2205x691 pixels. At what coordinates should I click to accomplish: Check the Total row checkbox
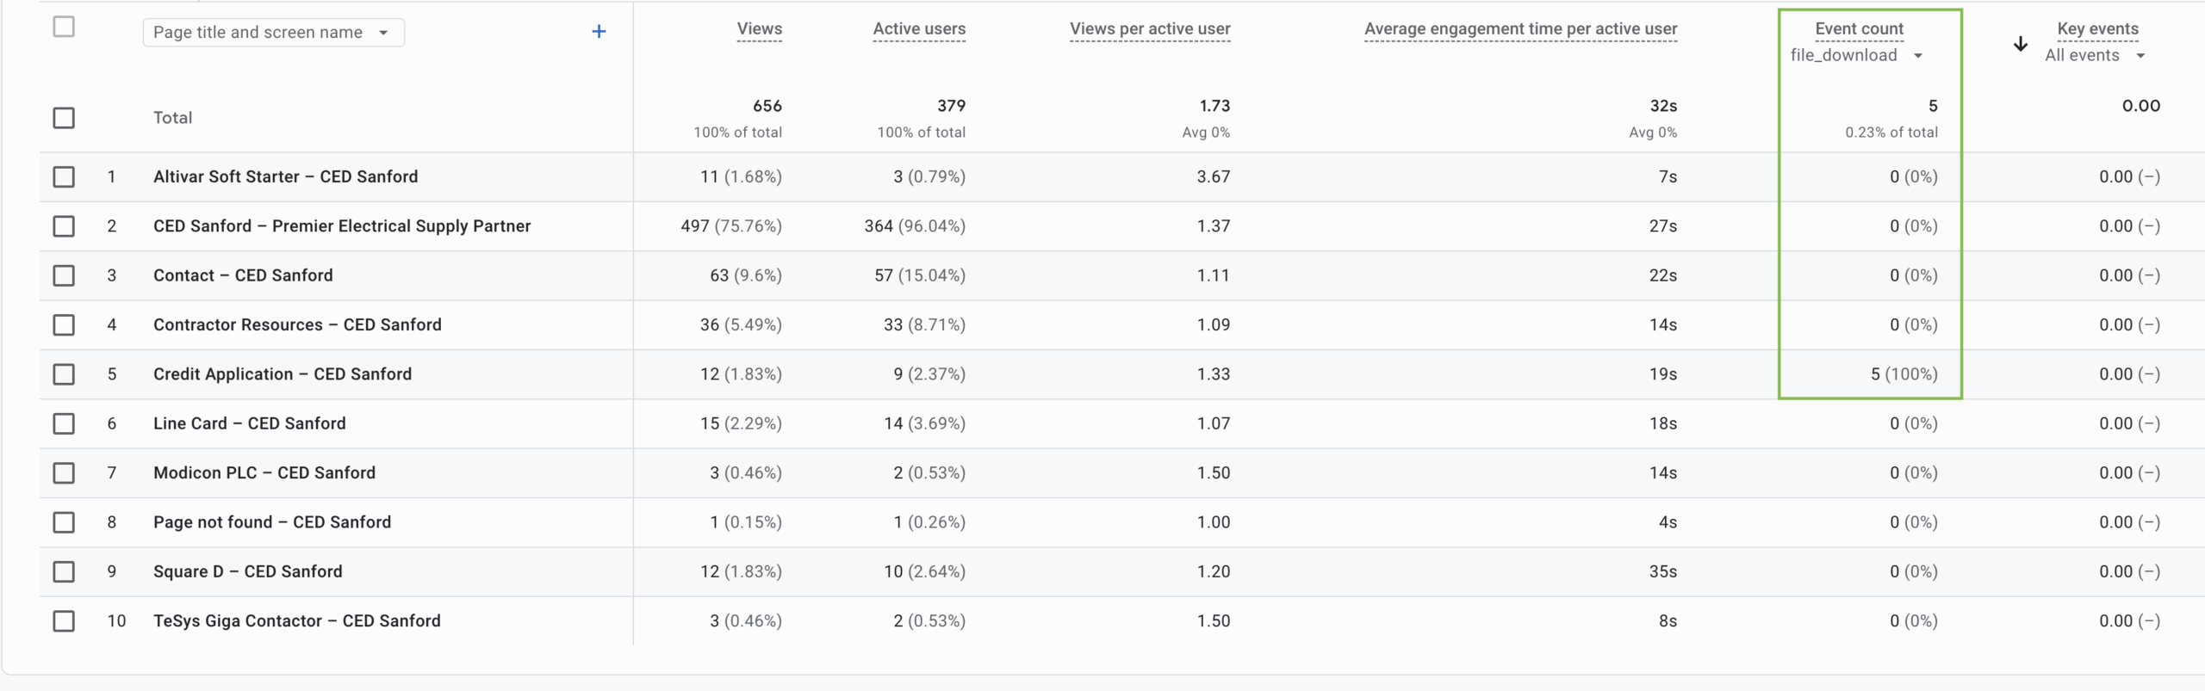(64, 118)
